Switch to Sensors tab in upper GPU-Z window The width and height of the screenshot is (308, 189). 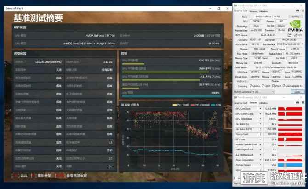pos(253,11)
